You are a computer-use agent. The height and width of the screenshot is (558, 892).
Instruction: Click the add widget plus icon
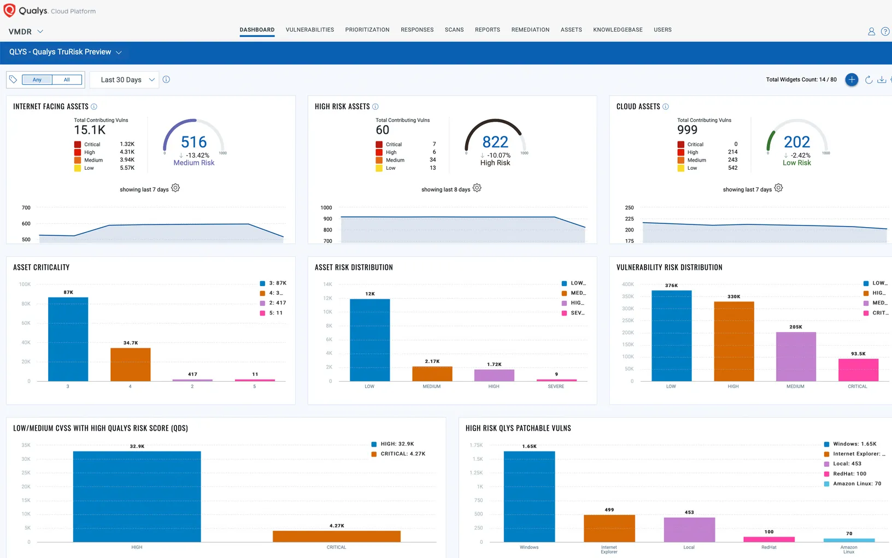point(851,80)
